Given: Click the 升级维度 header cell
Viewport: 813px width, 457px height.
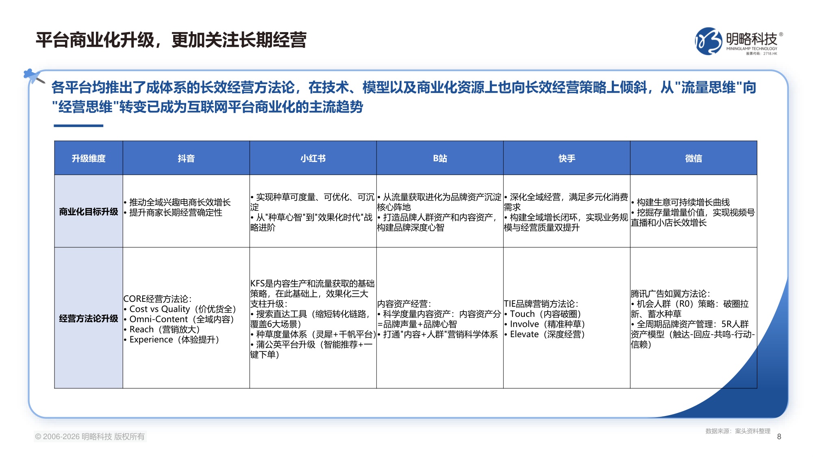Looking at the screenshot, I should pos(89,158).
